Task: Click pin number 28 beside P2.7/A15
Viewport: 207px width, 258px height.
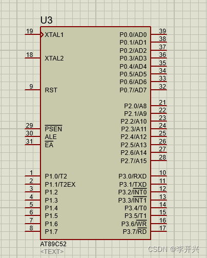Action: point(162,157)
